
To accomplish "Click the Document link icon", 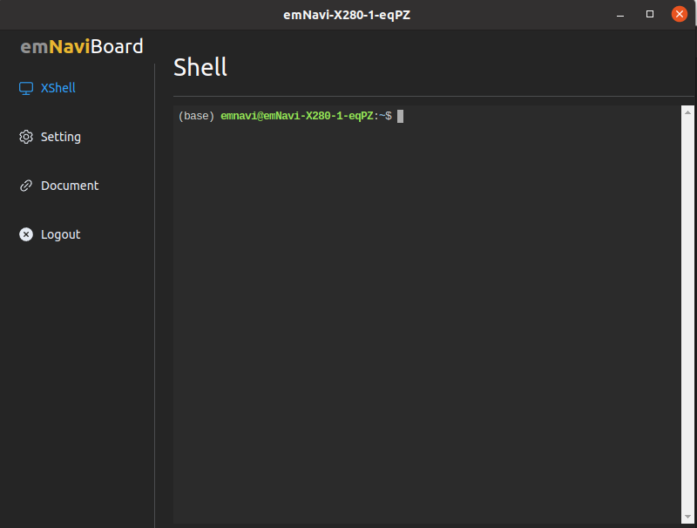I will pos(26,186).
